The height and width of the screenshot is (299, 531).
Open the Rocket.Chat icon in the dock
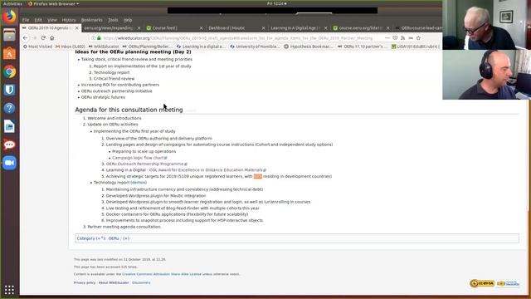coord(9,145)
